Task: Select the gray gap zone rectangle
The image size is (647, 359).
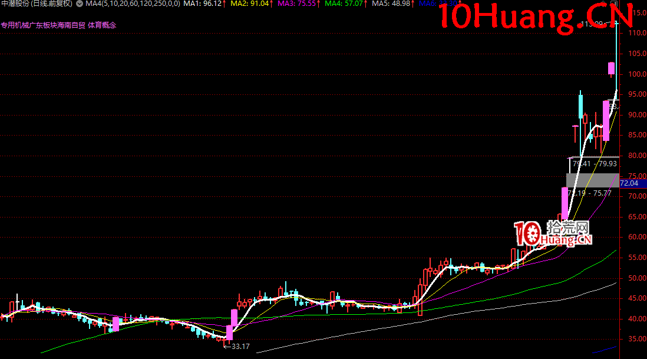Action: (x=593, y=180)
